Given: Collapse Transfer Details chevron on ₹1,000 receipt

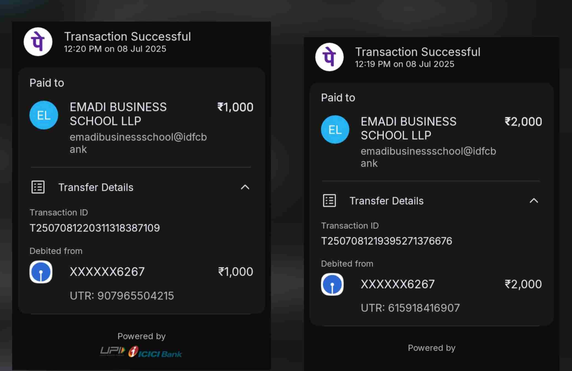Looking at the screenshot, I should tap(245, 187).
